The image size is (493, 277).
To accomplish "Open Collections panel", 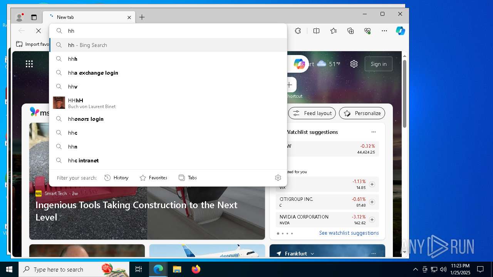I will [350, 31].
